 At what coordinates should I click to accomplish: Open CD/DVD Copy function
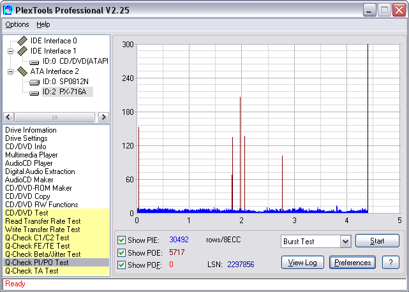[x=27, y=196]
